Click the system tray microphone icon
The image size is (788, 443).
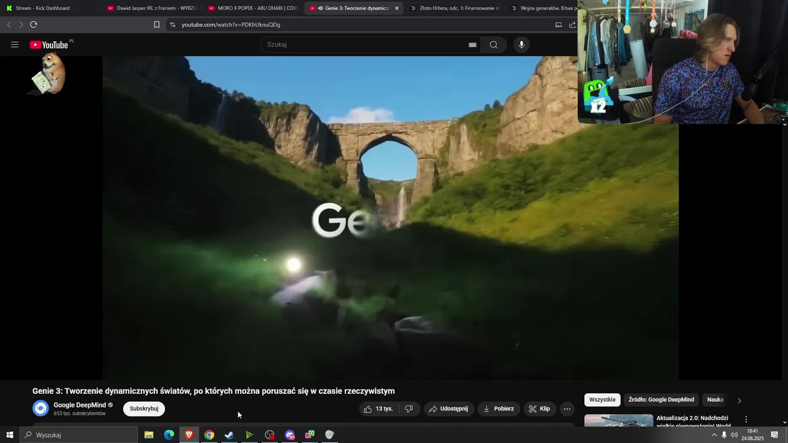point(724,435)
